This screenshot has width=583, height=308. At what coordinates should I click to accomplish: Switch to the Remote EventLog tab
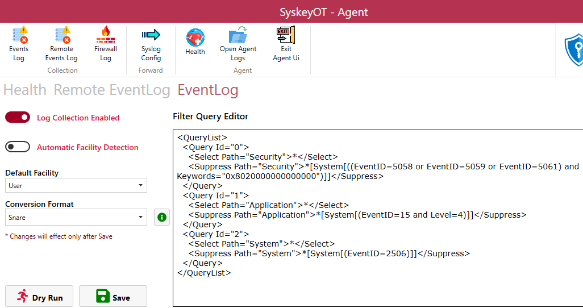(x=112, y=90)
